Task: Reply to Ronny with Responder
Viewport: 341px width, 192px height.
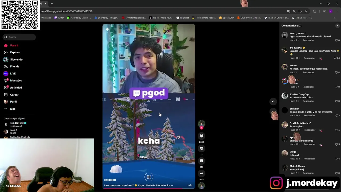Action: 308,73
